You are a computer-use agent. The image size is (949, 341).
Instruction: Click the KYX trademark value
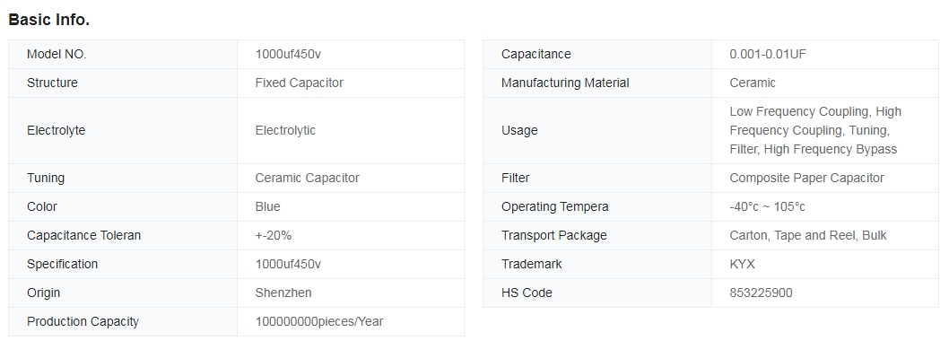[x=742, y=264]
